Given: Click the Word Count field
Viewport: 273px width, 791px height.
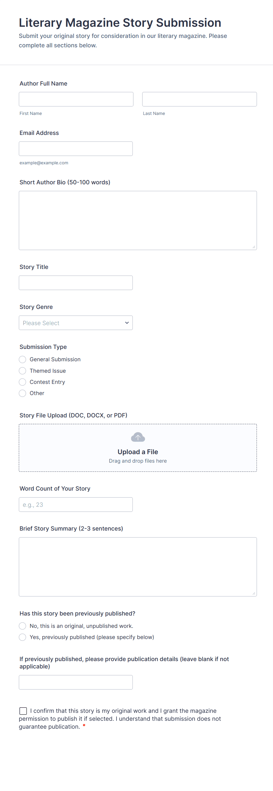Looking at the screenshot, I should (x=76, y=504).
